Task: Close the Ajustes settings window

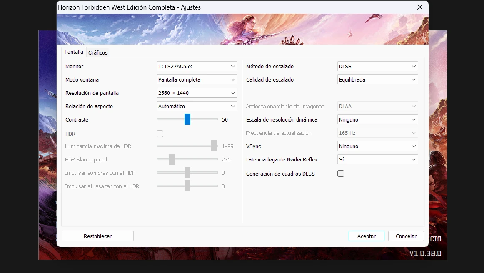Action: (x=419, y=7)
